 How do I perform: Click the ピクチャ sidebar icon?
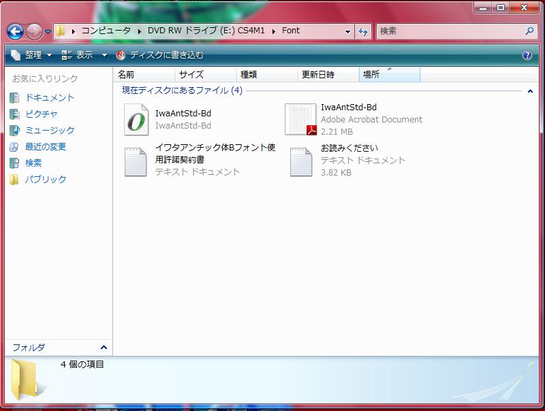(x=14, y=114)
